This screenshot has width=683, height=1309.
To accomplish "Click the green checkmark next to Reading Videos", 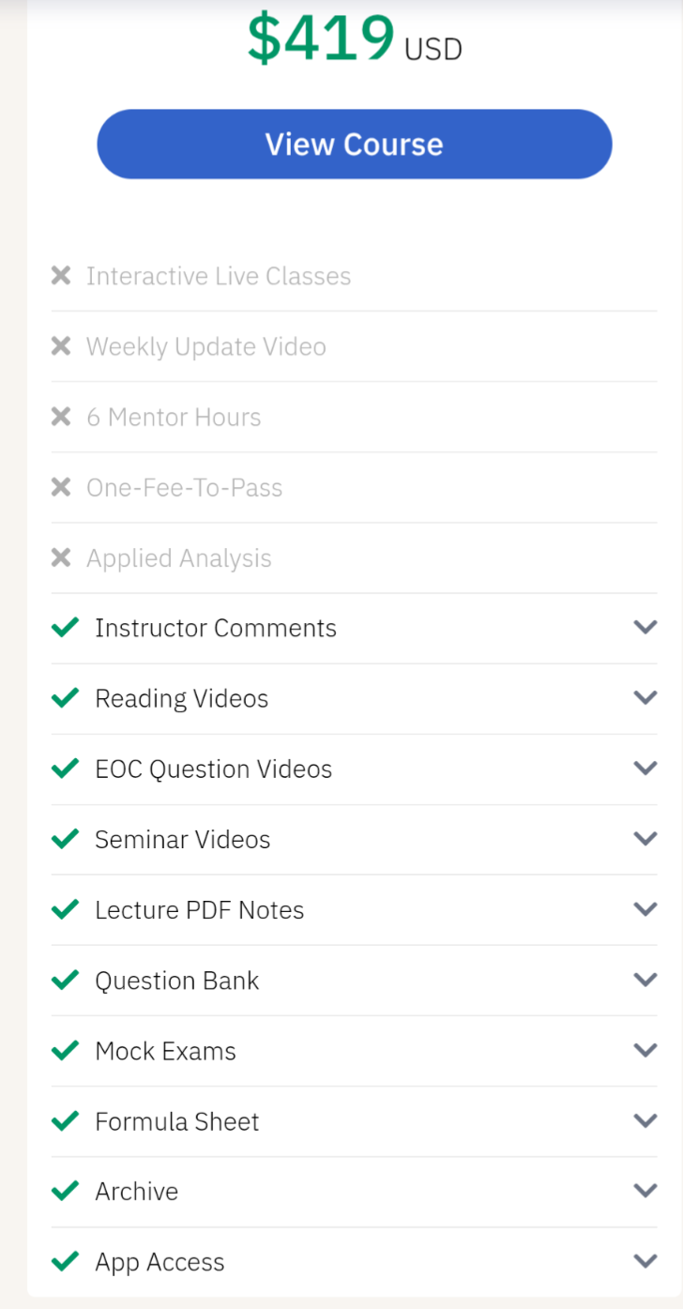I will coord(65,698).
